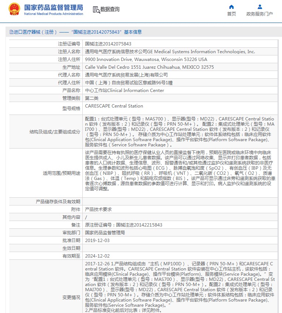Click 国家药品监督管理局 site title
The image size is (282, 313).
[x=54, y=8]
